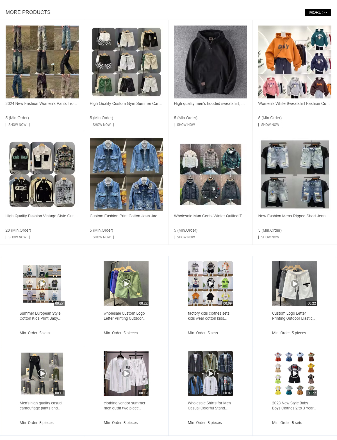Play the 2023 Baby Boys Clothes video
This screenshot has height=440, width=337.
pos(295,374)
